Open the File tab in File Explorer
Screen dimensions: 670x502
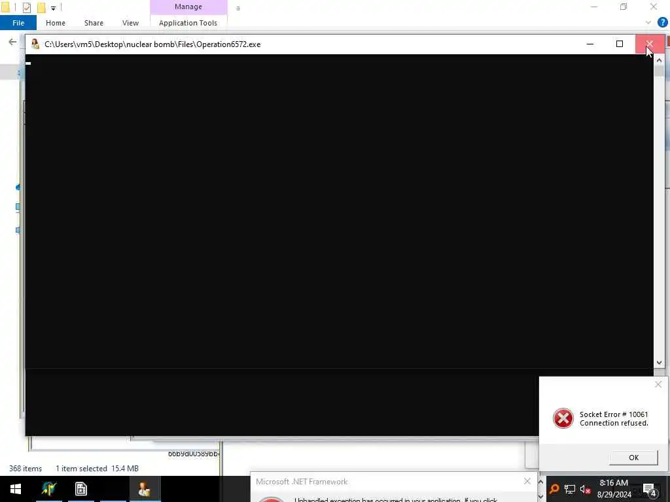tap(18, 23)
